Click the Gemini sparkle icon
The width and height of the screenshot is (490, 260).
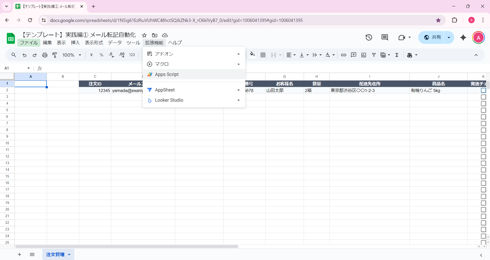463,37
